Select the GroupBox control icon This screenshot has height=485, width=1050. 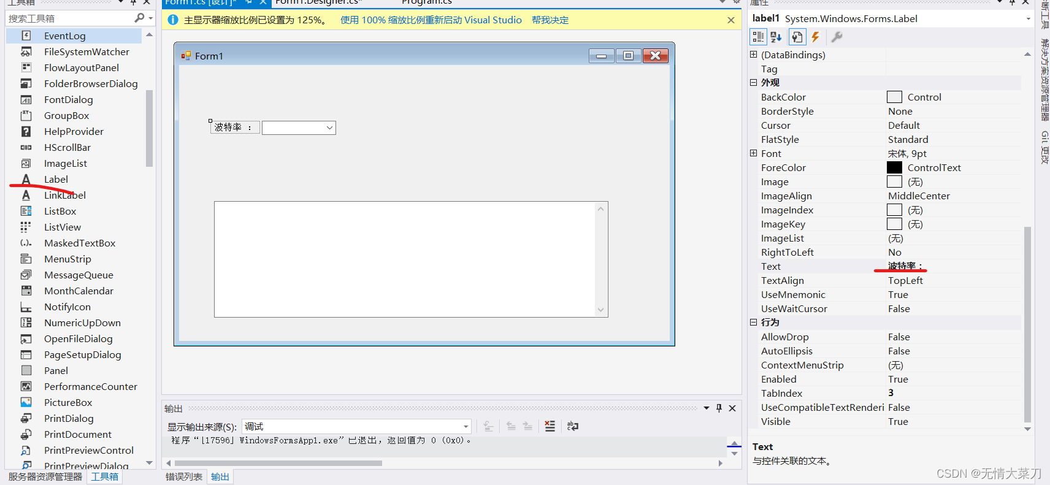click(x=26, y=115)
